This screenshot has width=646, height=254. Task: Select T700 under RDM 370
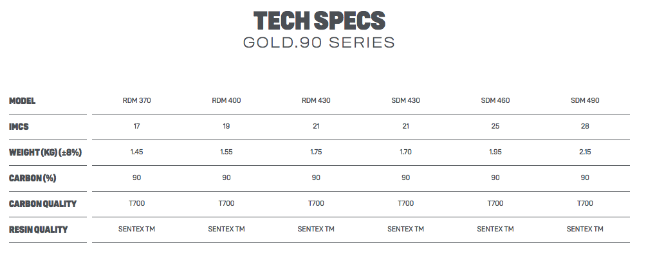tap(137, 203)
